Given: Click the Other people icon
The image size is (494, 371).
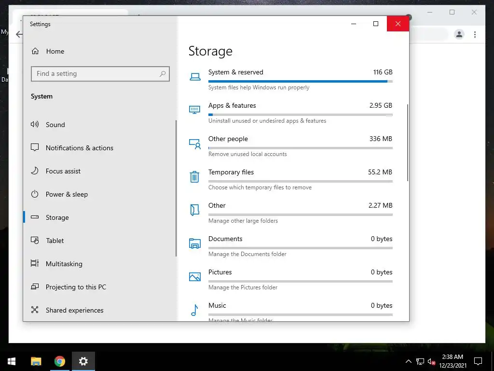Looking at the screenshot, I should pos(195,144).
